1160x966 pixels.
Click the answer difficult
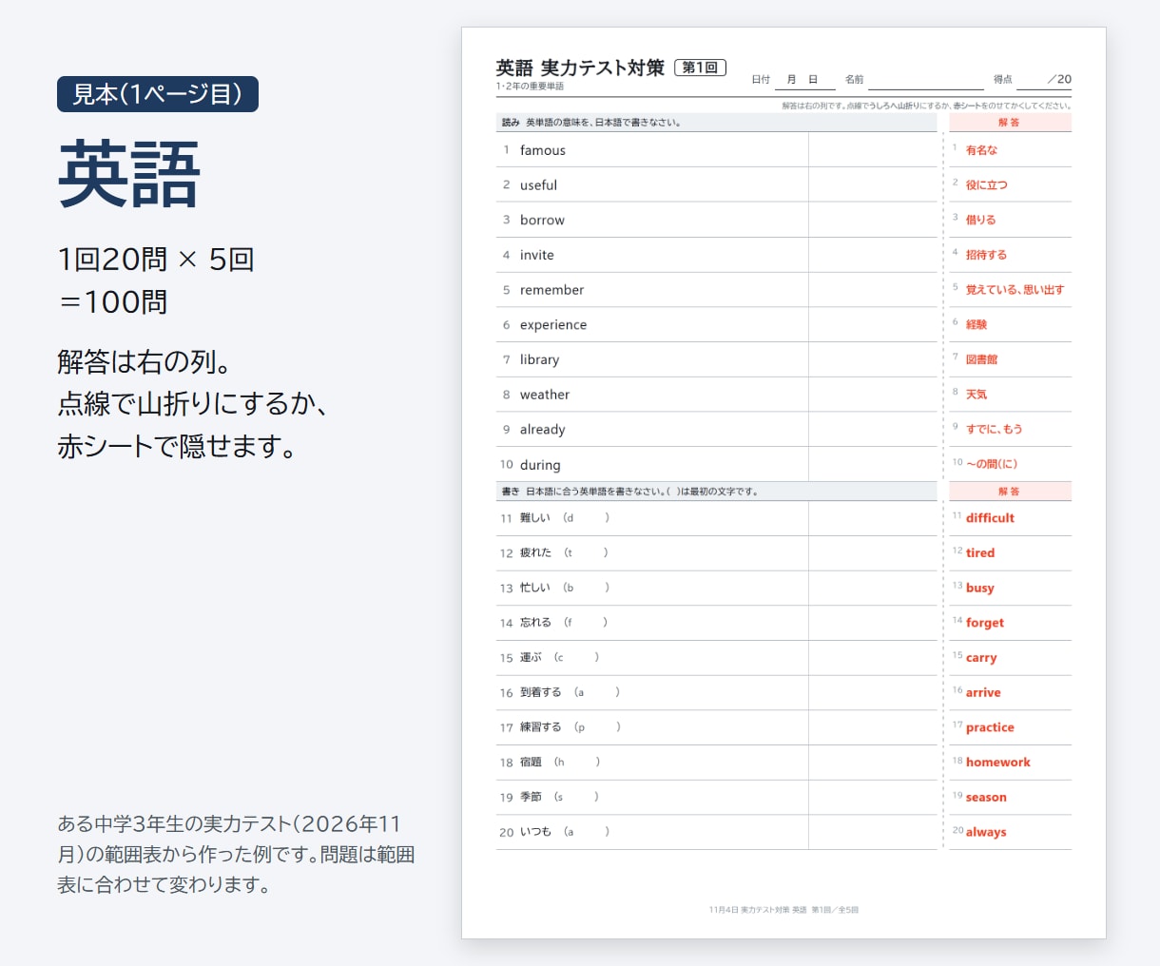pos(990,518)
